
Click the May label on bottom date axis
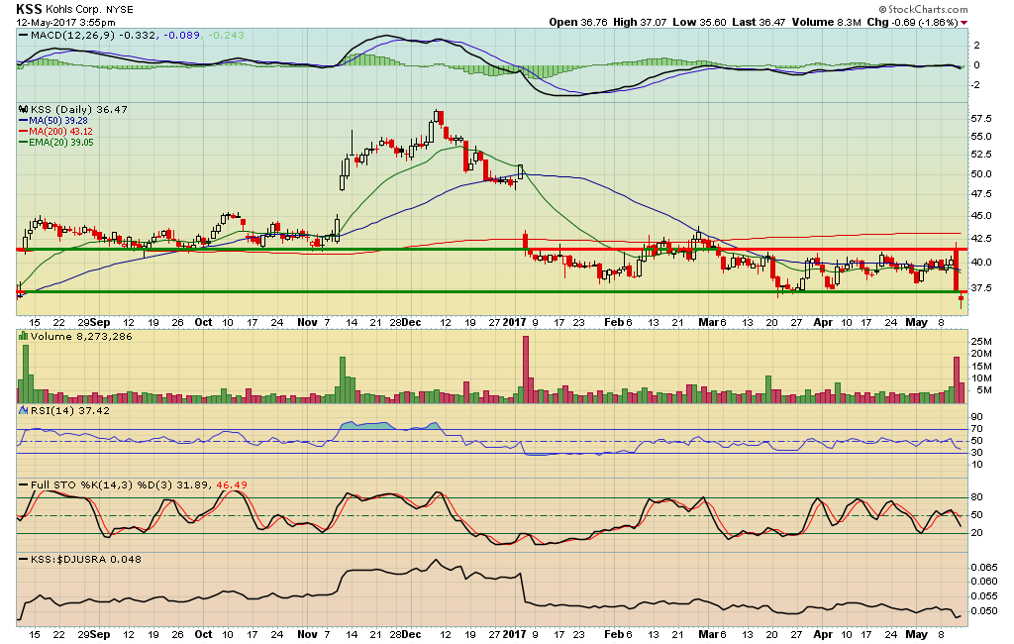pos(916,634)
